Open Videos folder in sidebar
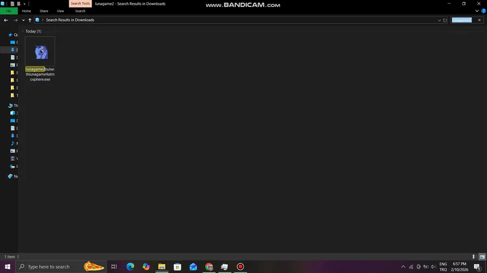The image size is (487, 273). pos(13,159)
